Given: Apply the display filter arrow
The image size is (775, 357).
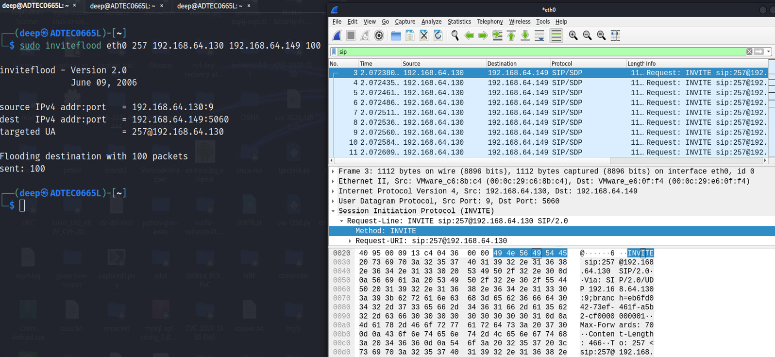Looking at the screenshot, I should tap(759, 51).
